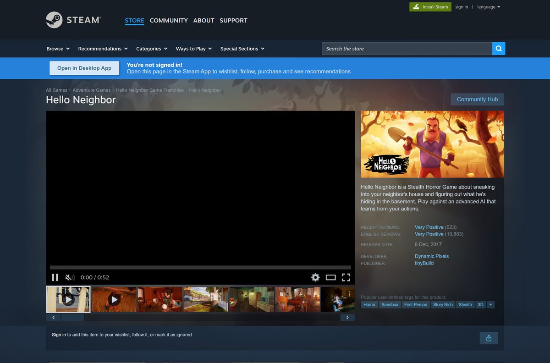Open the Community Hub button
The image size is (550, 363).
coord(477,99)
